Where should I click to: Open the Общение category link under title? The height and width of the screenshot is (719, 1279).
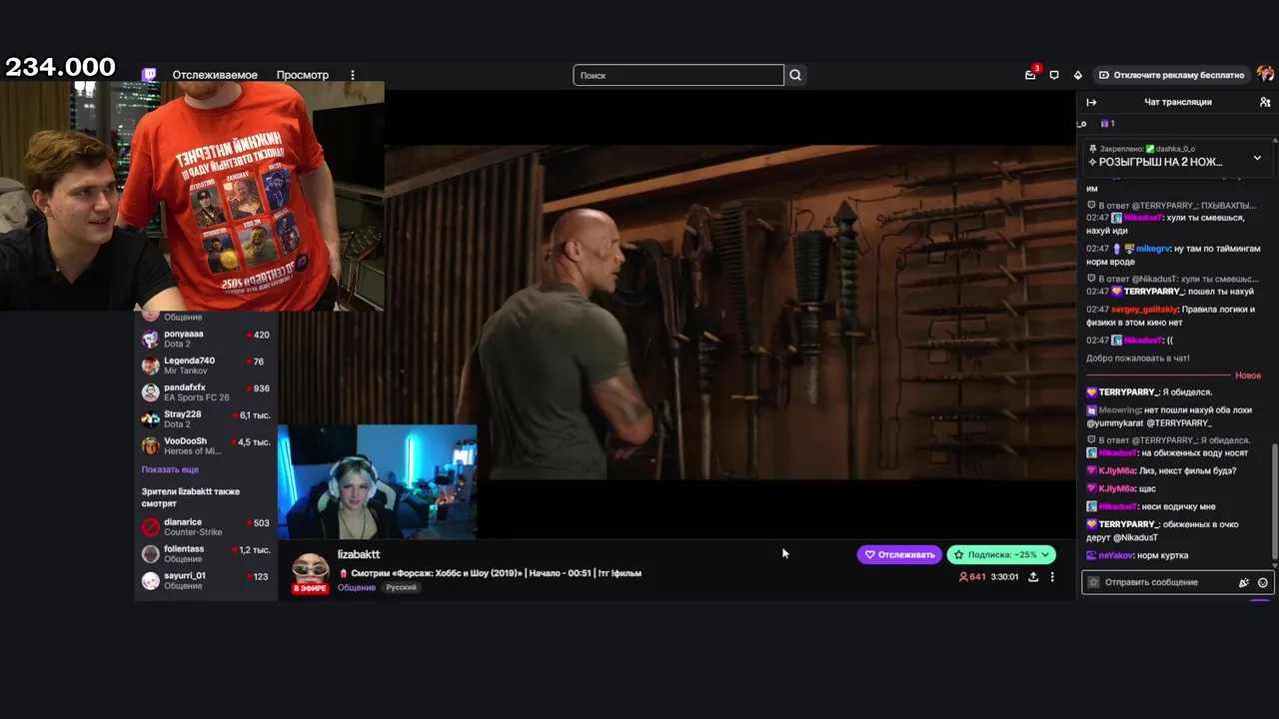point(357,587)
